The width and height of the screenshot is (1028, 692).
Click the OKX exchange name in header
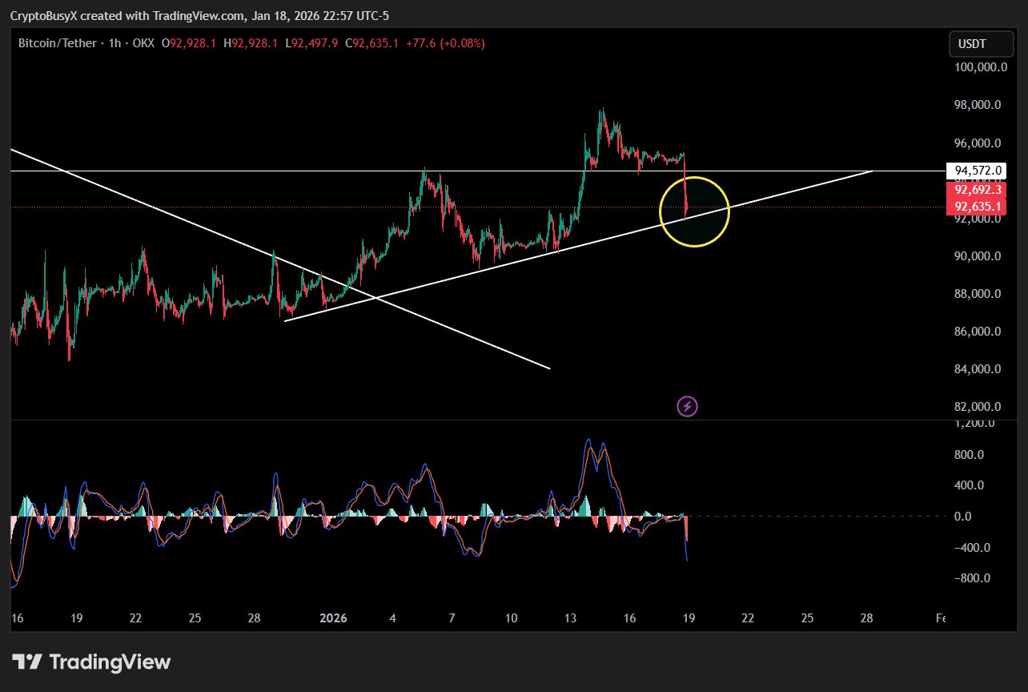point(143,43)
